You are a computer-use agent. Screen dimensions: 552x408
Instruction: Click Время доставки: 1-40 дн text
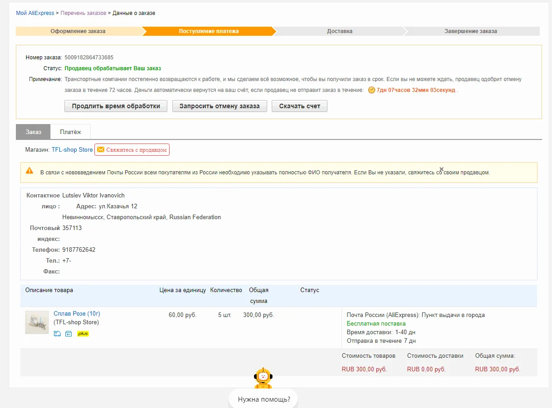[381, 332]
